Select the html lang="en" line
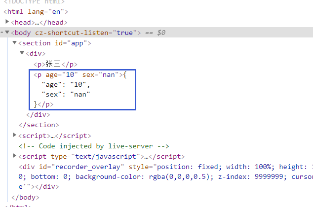This screenshot has height=207, width=313. pyautogui.click(x=36, y=12)
